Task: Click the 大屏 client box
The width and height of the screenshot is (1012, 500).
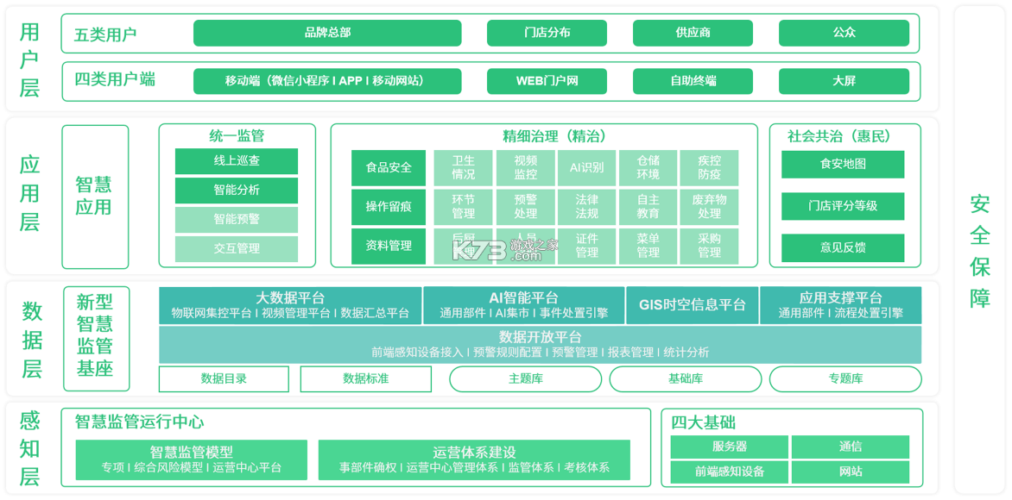Action: coord(844,81)
